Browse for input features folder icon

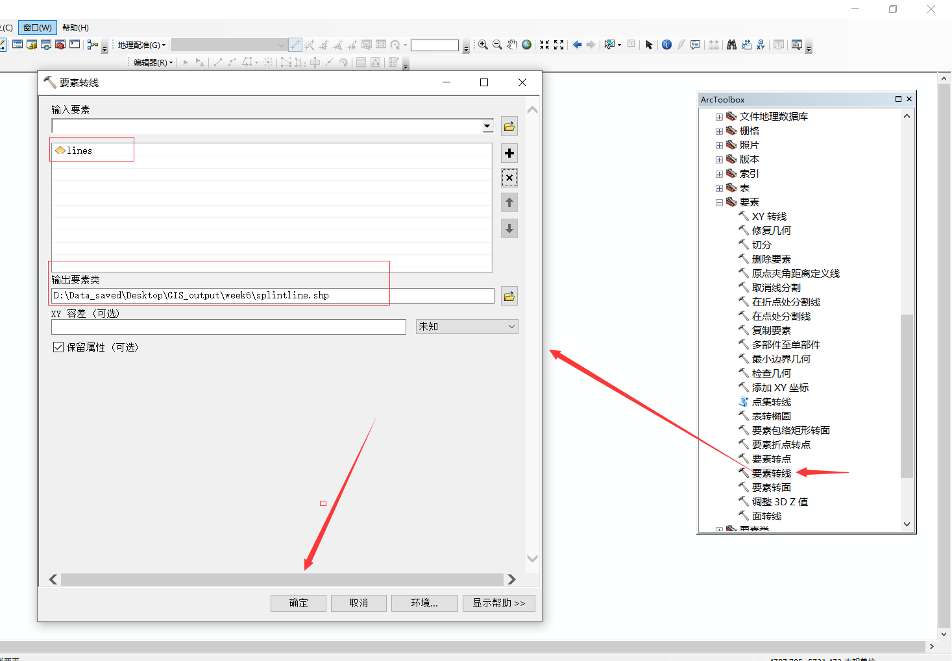509,126
